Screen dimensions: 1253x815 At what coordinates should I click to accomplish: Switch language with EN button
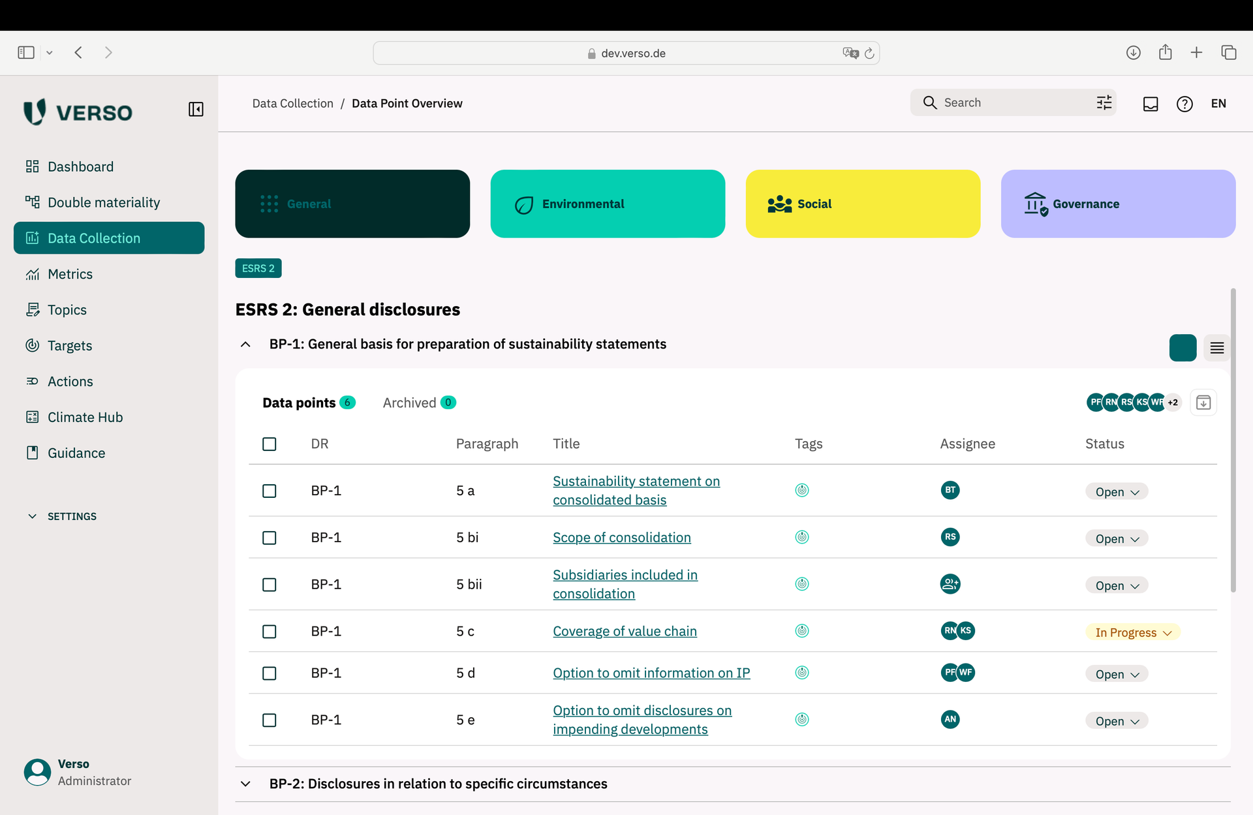pyautogui.click(x=1218, y=104)
